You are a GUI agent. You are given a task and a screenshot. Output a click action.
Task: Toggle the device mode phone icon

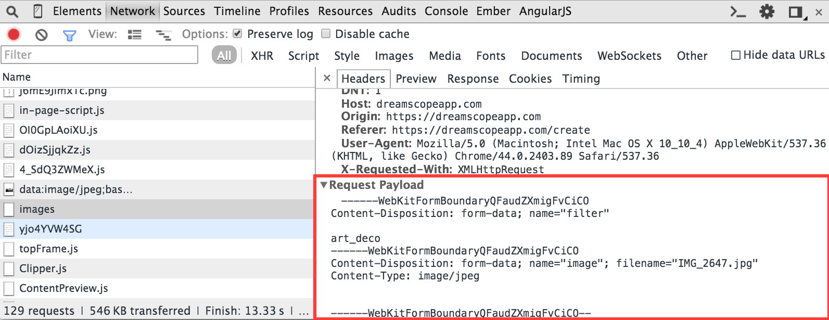point(38,11)
